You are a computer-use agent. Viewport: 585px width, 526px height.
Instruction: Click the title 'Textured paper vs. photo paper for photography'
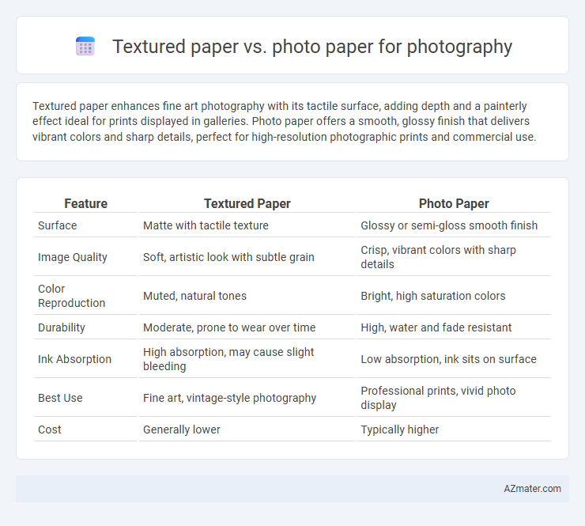click(312, 47)
